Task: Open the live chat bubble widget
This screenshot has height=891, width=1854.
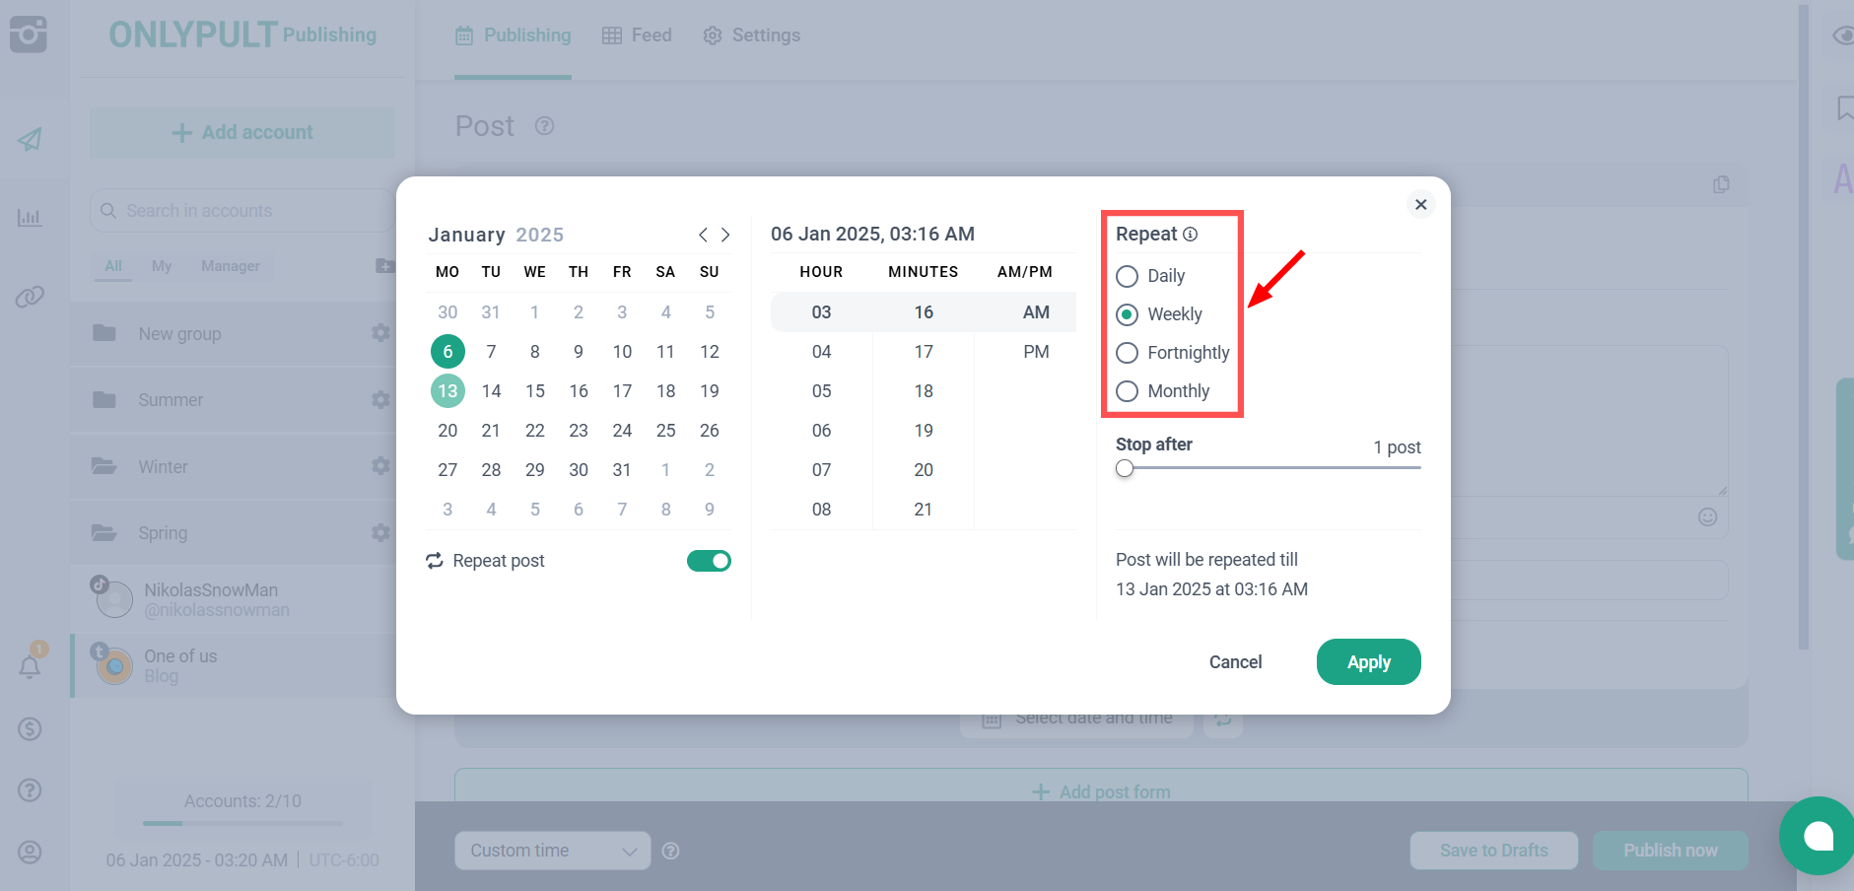Action: point(1817,836)
